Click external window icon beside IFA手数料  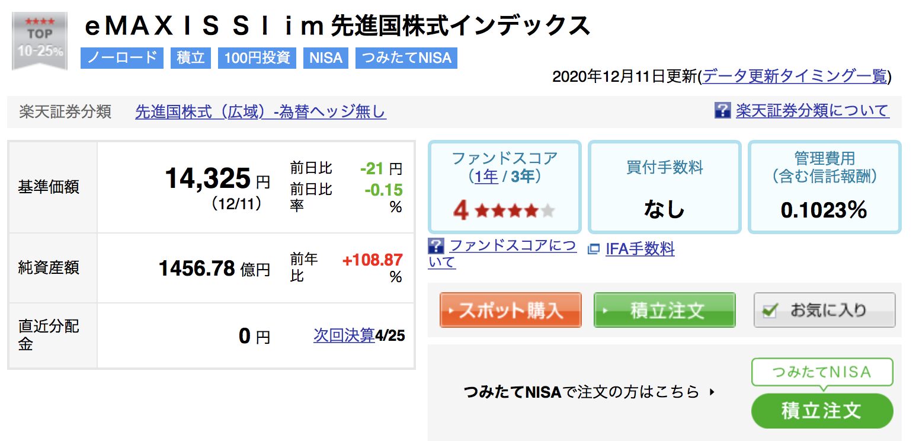click(x=594, y=250)
